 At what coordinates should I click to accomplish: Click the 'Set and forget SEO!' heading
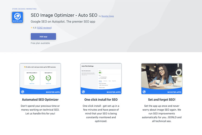(x=162, y=100)
